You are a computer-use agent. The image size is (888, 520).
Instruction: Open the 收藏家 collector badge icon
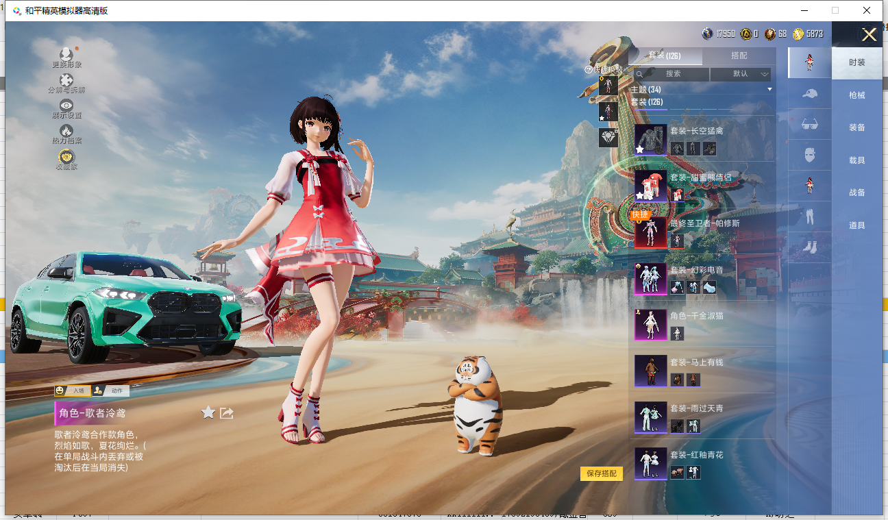pyautogui.click(x=66, y=156)
